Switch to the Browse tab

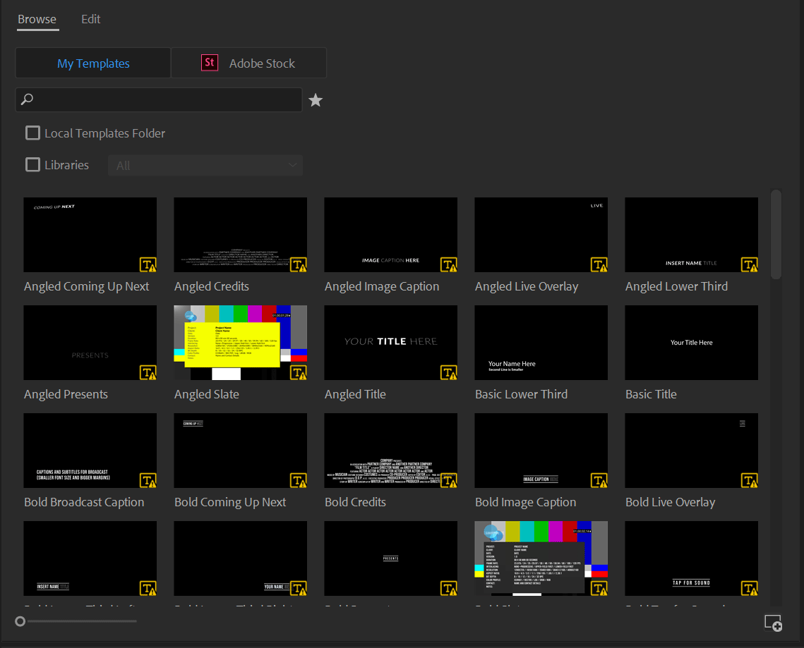[x=37, y=20]
